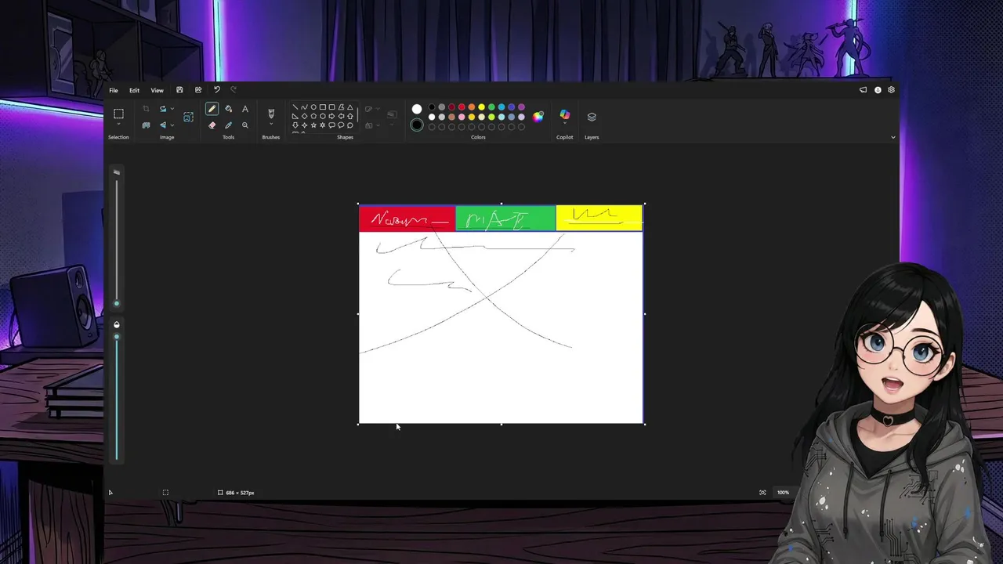Open the Layers panel
This screenshot has width=1003, height=564.
pyautogui.click(x=592, y=117)
